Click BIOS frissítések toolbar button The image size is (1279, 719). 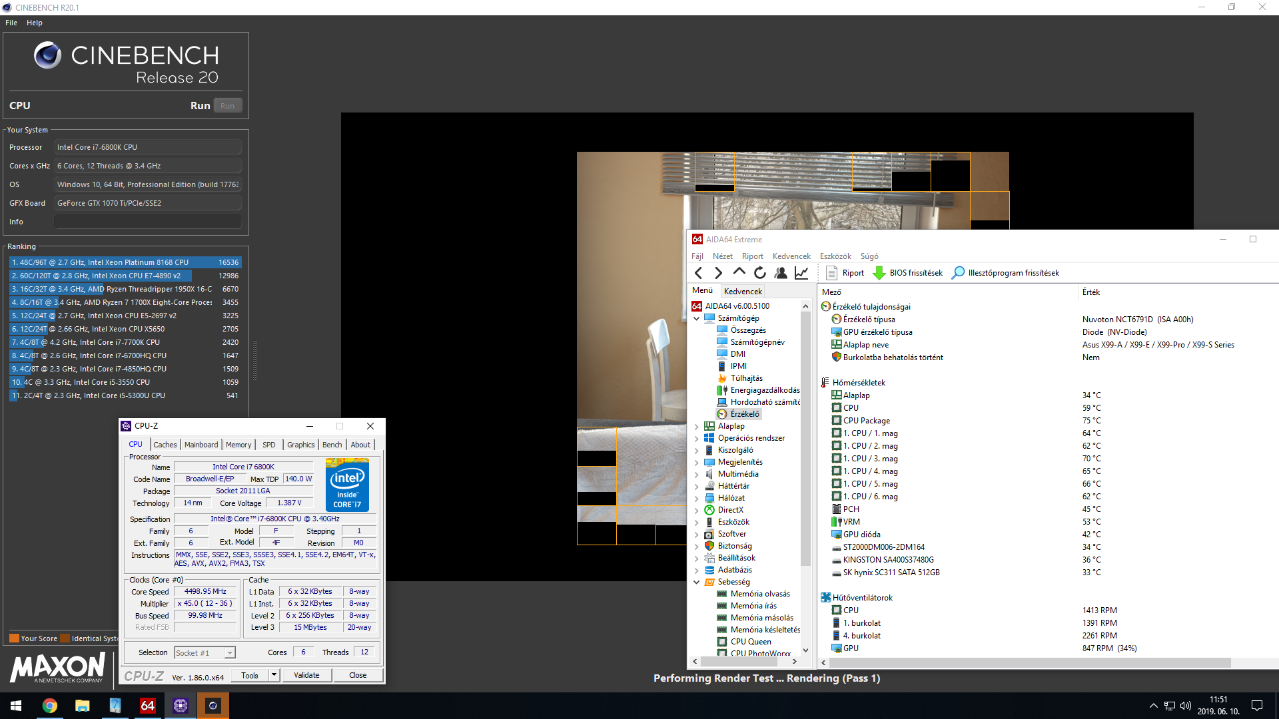[908, 273]
